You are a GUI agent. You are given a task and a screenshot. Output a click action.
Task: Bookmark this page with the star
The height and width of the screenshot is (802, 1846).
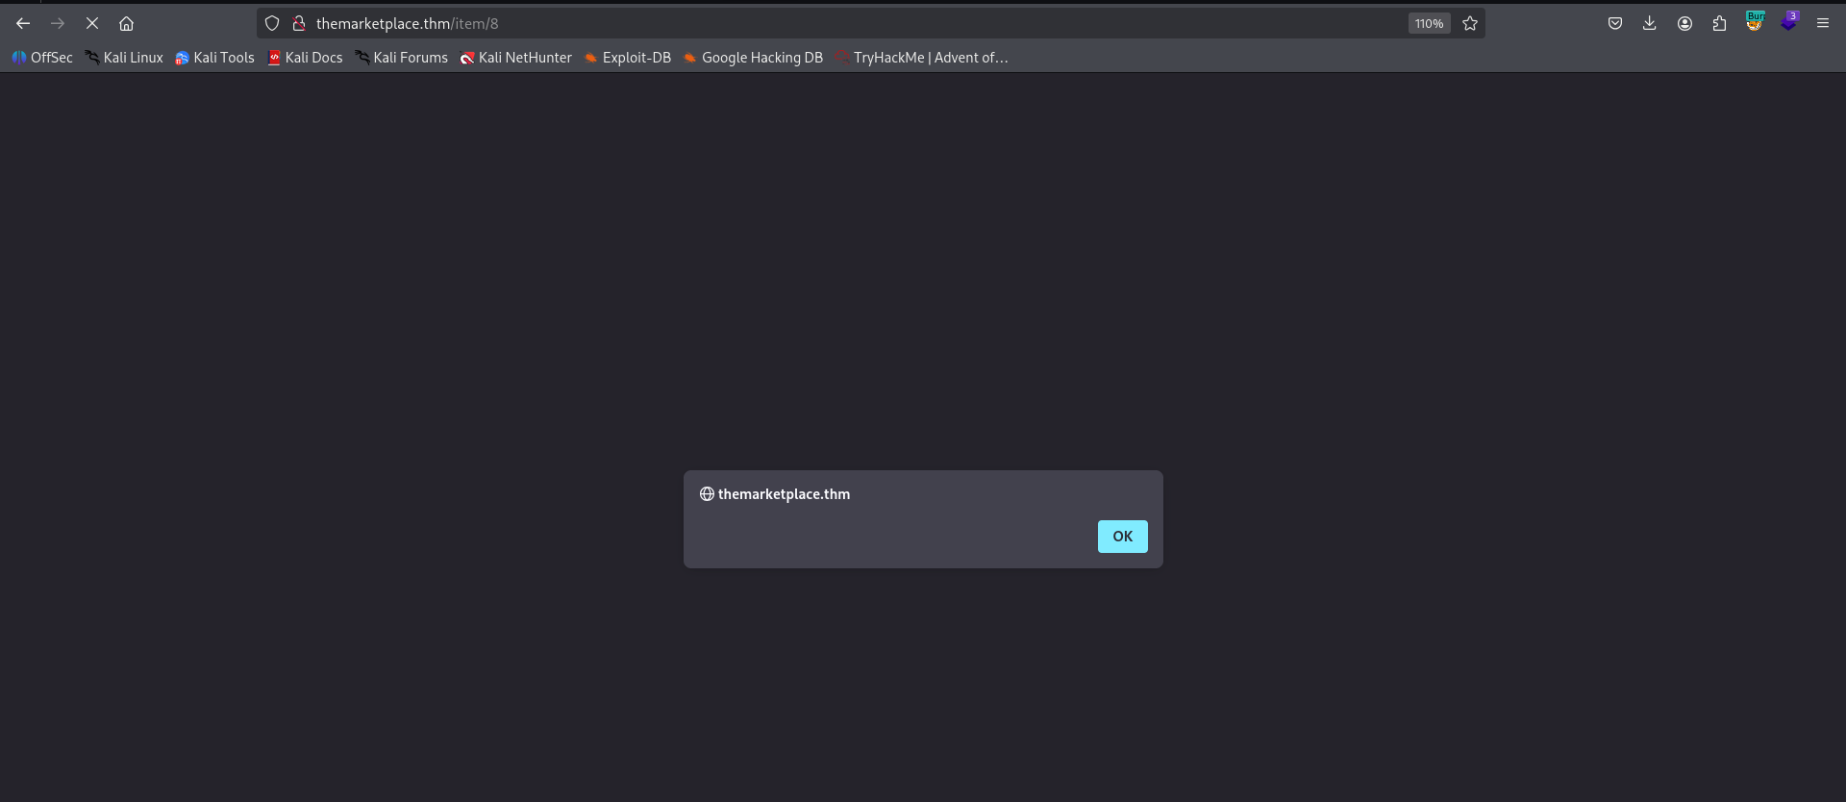1470,23
